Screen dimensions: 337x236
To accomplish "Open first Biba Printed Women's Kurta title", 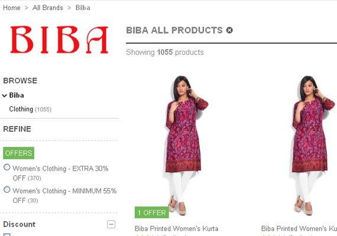I will (x=176, y=228).
